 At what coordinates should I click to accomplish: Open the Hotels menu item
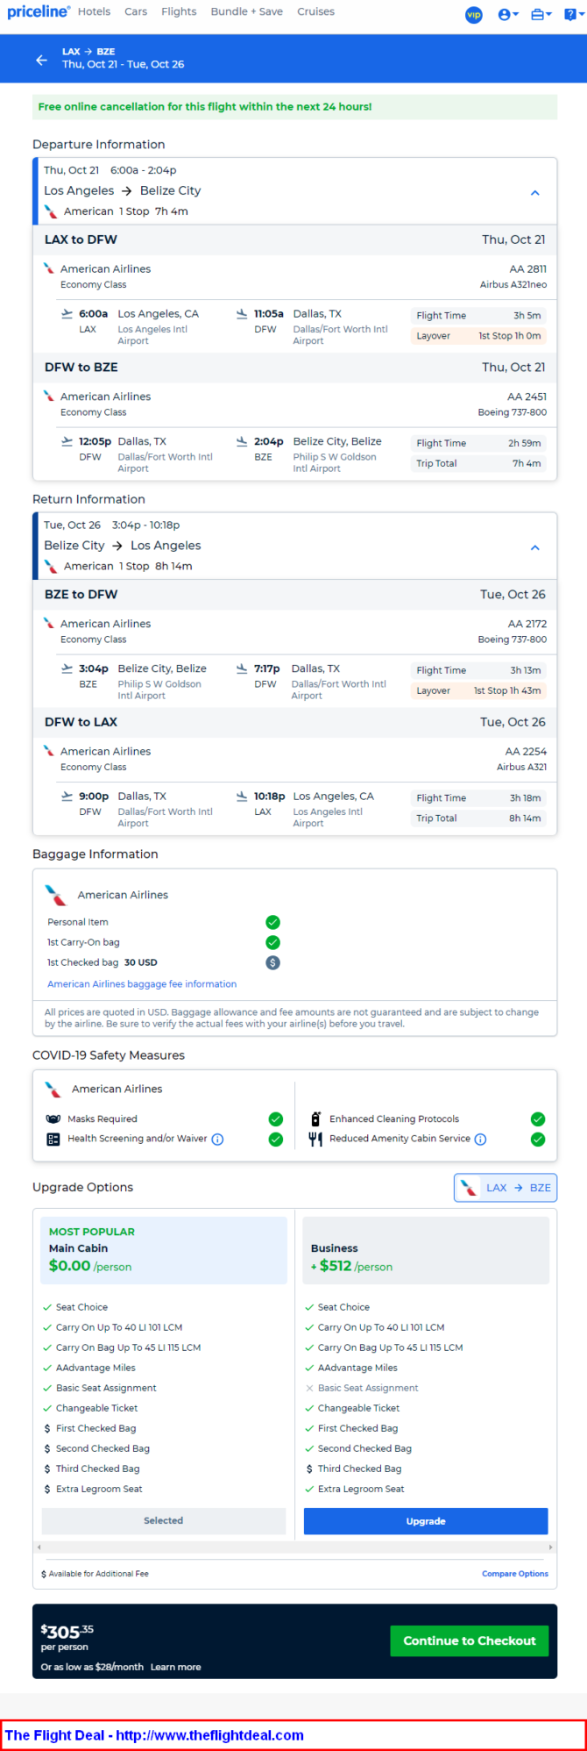click(x=94, y=11)
